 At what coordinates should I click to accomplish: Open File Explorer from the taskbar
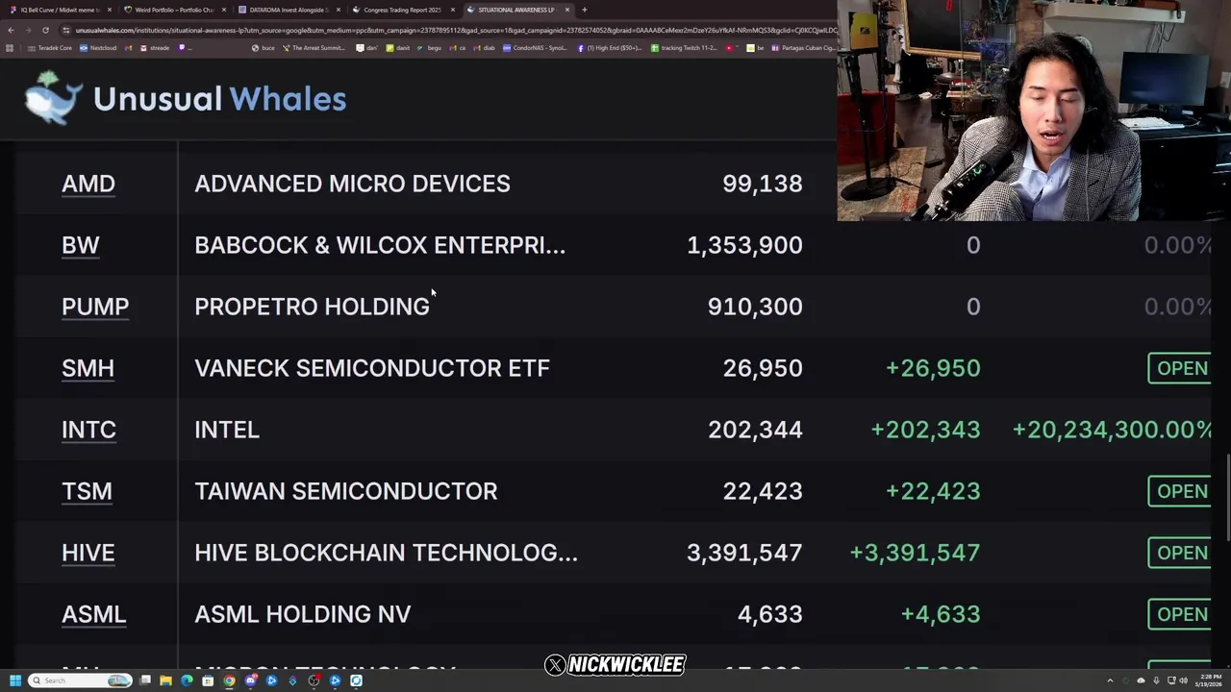[x=165, y=680]
